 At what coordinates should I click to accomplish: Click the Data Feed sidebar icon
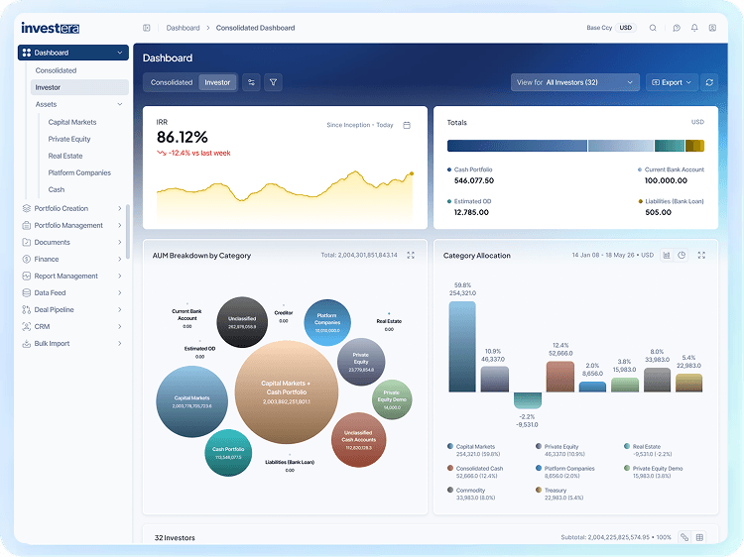(x=27, y=293)
